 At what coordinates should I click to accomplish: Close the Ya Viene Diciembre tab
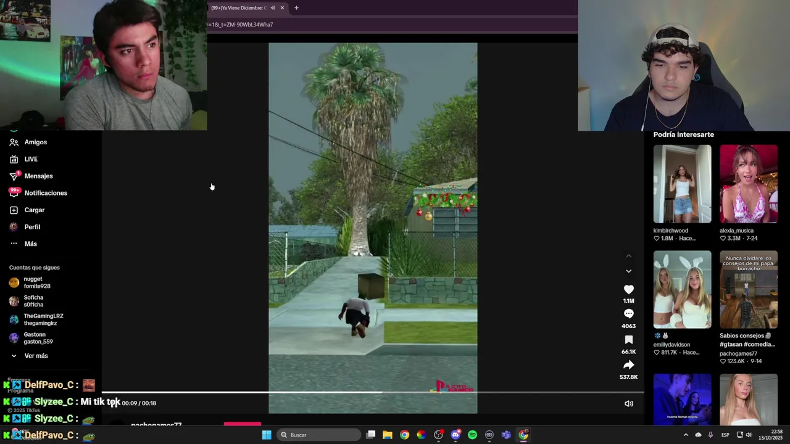point(282,8)
